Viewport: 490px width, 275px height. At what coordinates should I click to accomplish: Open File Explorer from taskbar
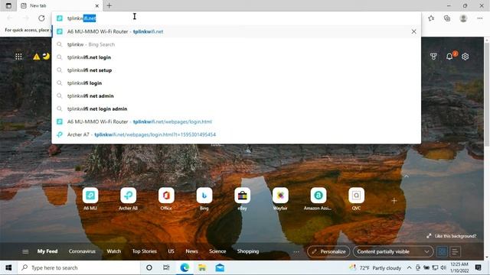point(202,267)
